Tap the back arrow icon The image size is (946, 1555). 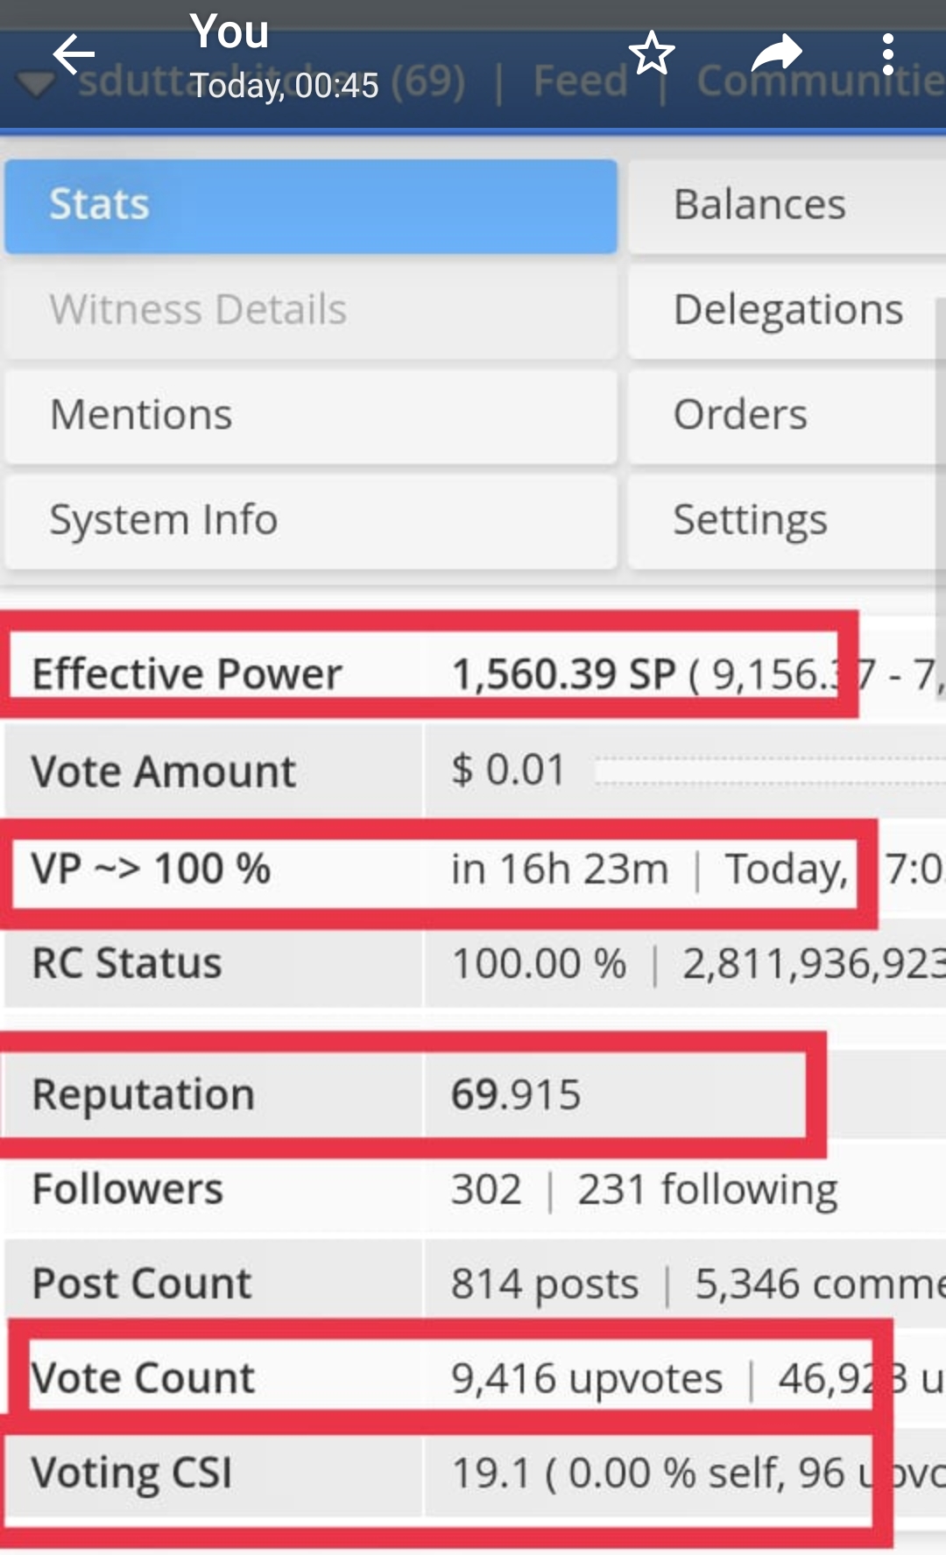tap(74, 55)
